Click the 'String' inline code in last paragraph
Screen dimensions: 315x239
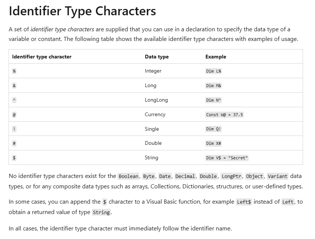pyautogui.click(x=101, y=212)
